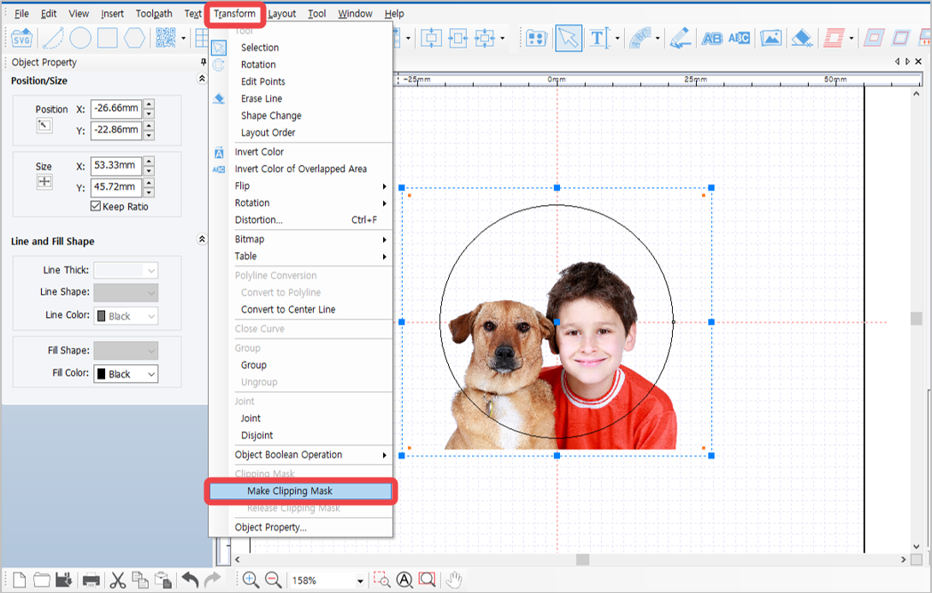Screen dimensions: 932x593
Task: Toggle the Keep Ratio checkbox
Action: (96, 206)
